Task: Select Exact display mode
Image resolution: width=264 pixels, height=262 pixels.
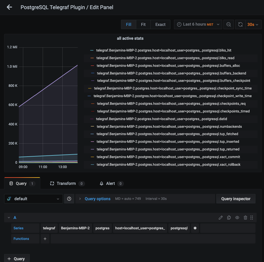Action: point(160,24)
